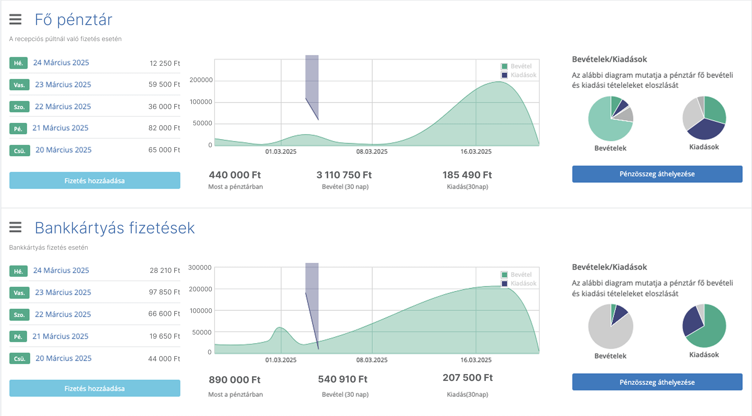752x416 pixels.
Task: Click Fizetés hozzáadása under Fő pénztár
Action: (x=95, y=180)
